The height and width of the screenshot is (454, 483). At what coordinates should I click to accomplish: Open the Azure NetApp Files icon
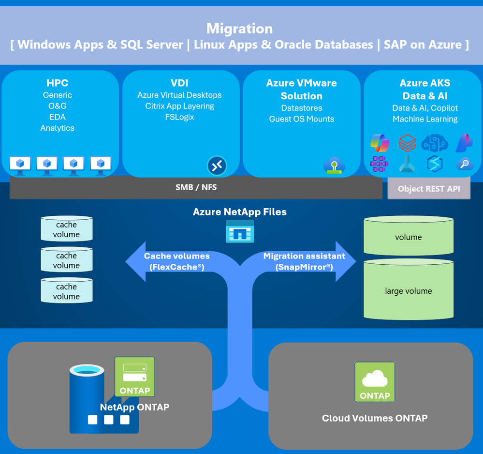click(240, 231)
